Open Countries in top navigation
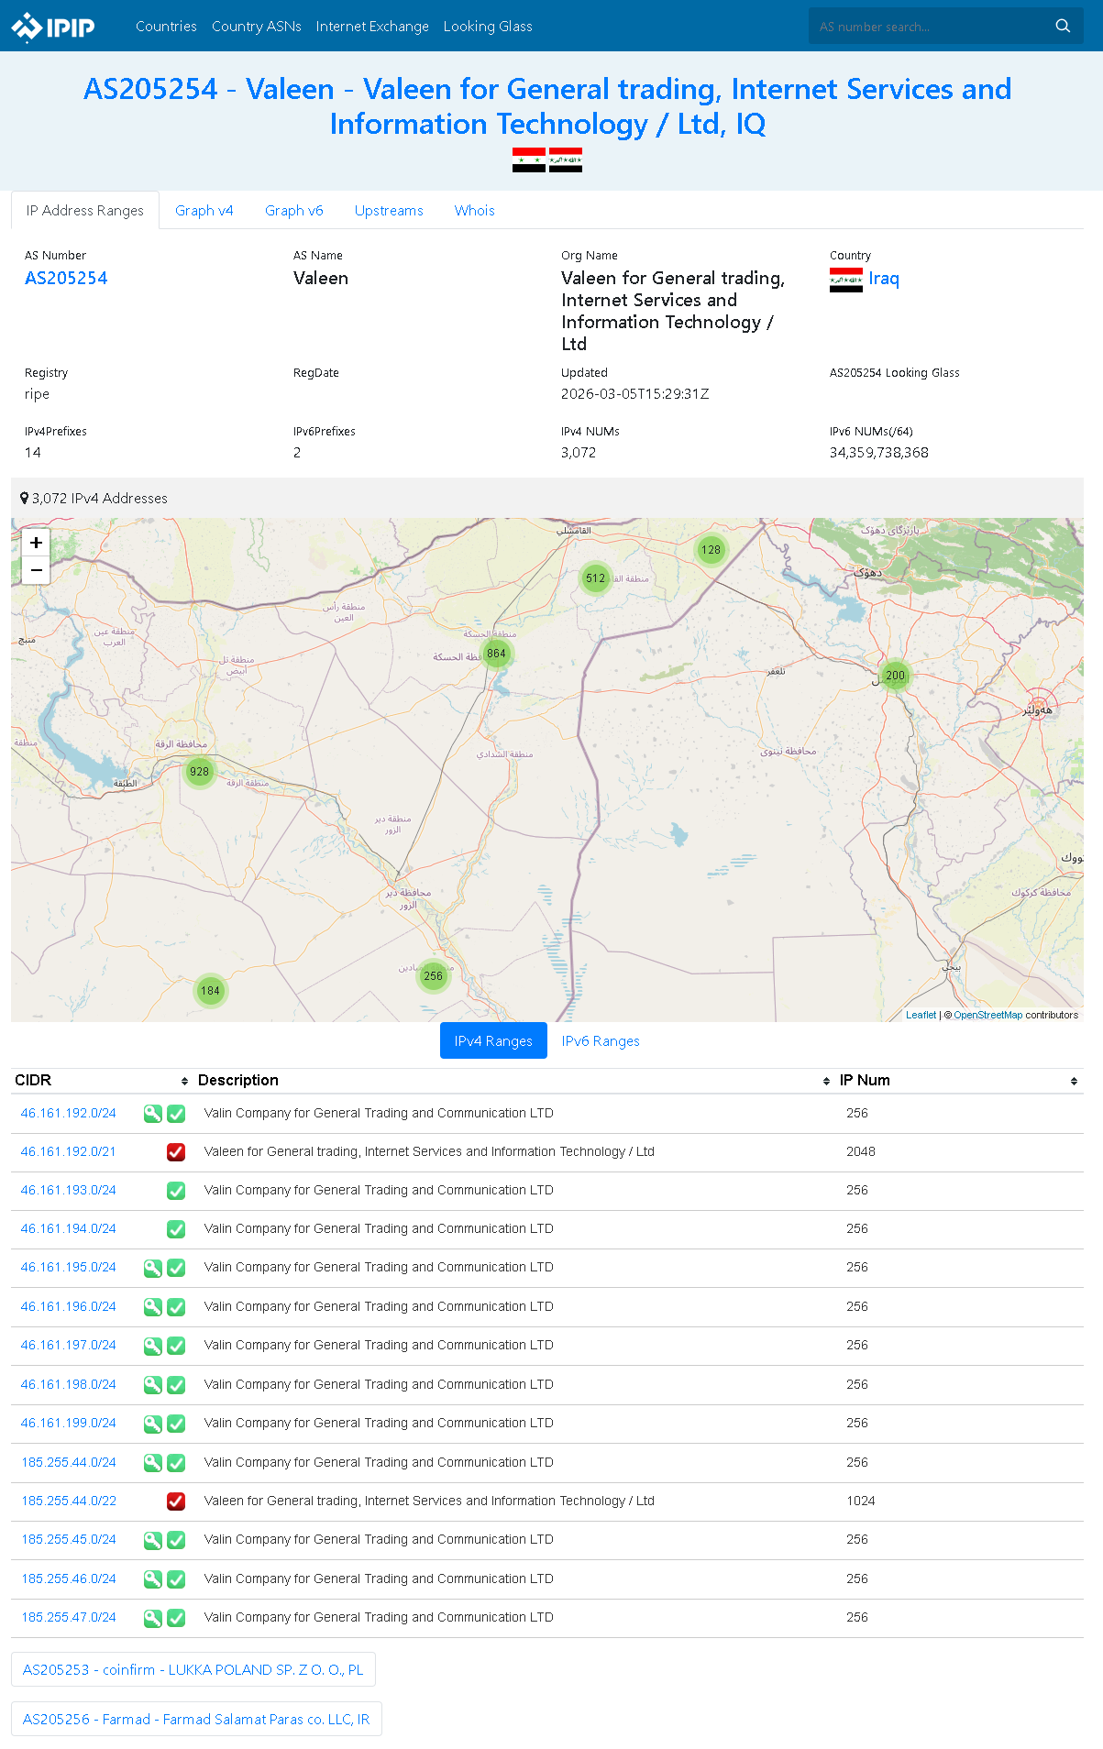The width and height of the screenshot is (1103, 1749). point(166,27)
